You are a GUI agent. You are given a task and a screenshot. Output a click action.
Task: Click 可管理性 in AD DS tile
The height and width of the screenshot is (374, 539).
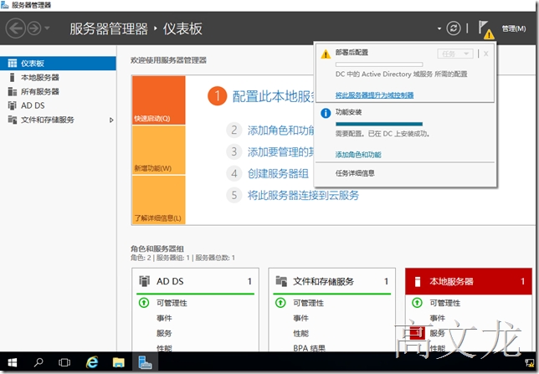(172, 303)
